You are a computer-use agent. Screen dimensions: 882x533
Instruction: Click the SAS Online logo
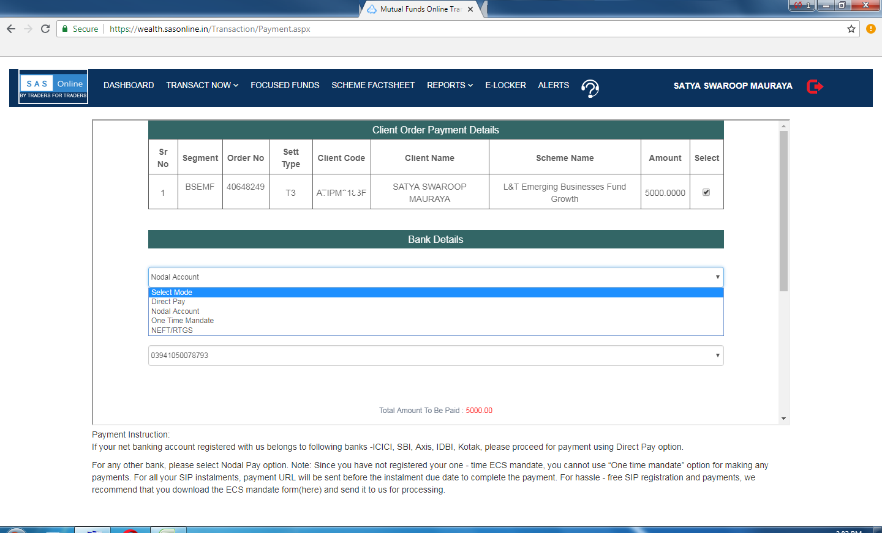tap(53, 87)
